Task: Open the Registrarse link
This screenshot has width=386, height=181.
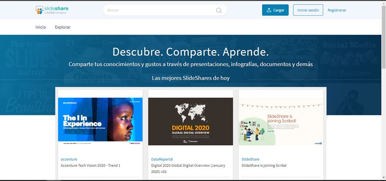Action: 337,10
